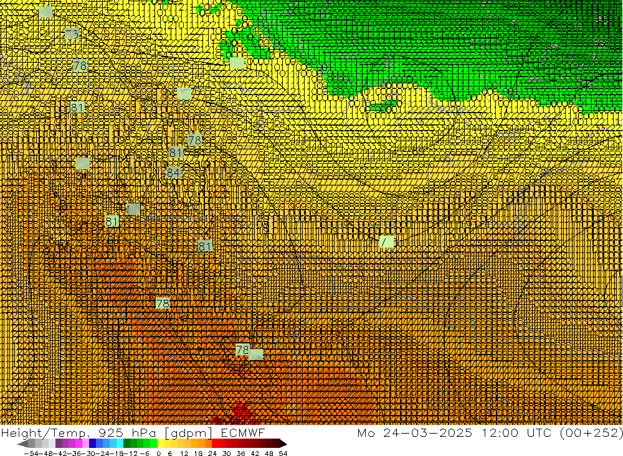Click legend value "6"

(169, 454)
